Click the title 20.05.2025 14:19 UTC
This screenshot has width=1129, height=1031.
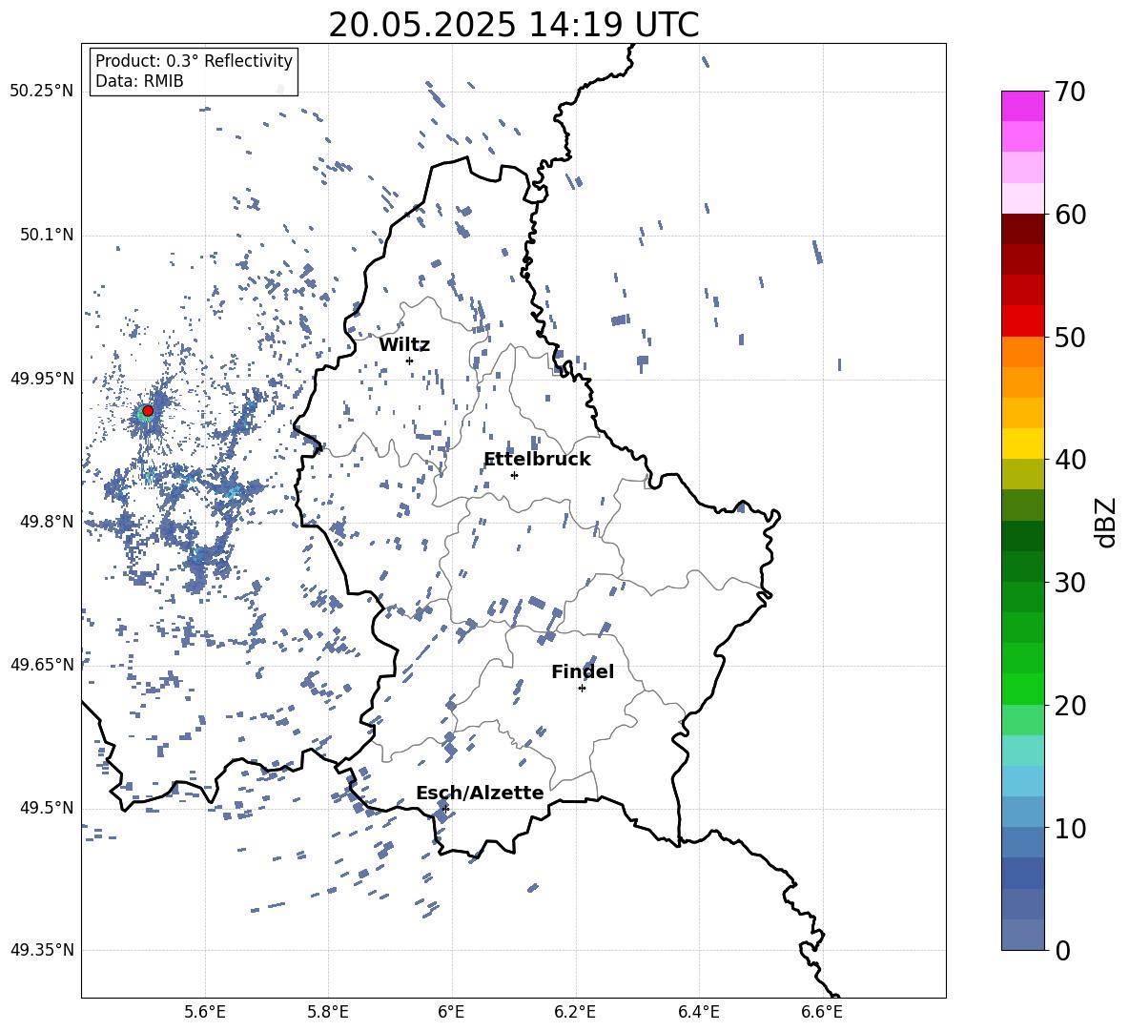pos(513,25)
